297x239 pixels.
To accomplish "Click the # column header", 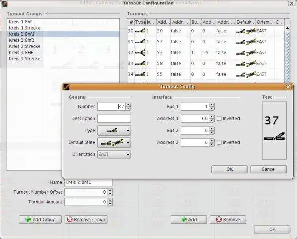I will click(131, 22).
